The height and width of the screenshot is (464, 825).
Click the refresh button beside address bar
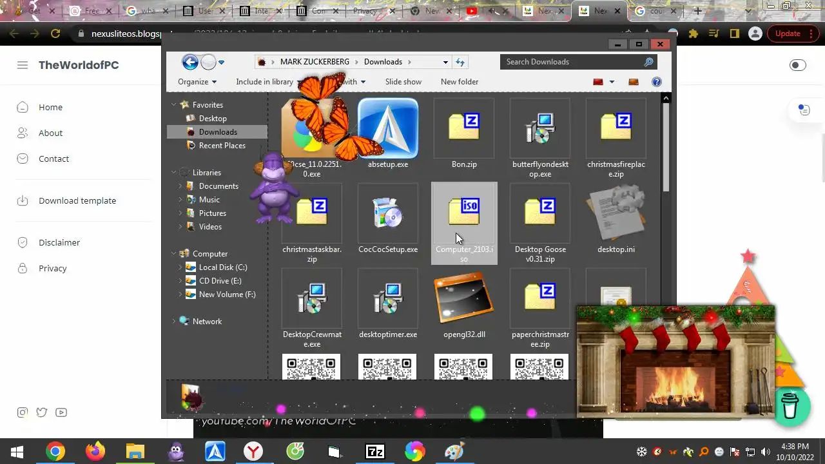[460, 62]
